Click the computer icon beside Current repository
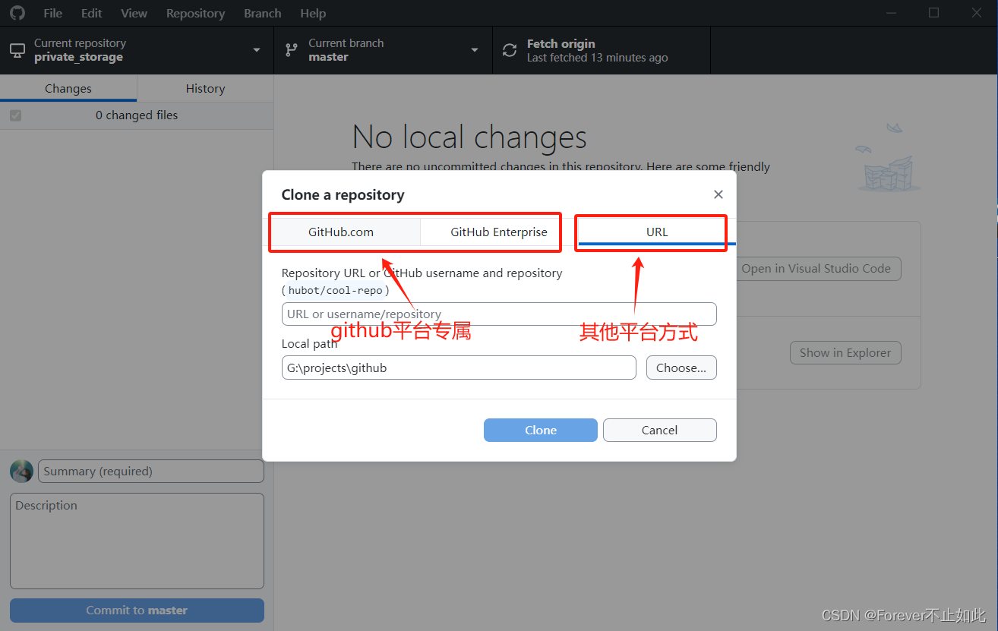 click(17, 50)
